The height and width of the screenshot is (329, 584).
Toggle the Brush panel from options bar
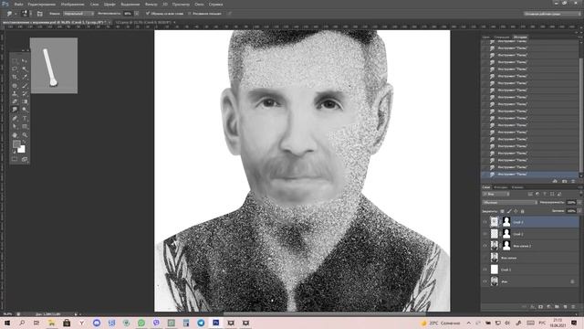pos(40,14)
